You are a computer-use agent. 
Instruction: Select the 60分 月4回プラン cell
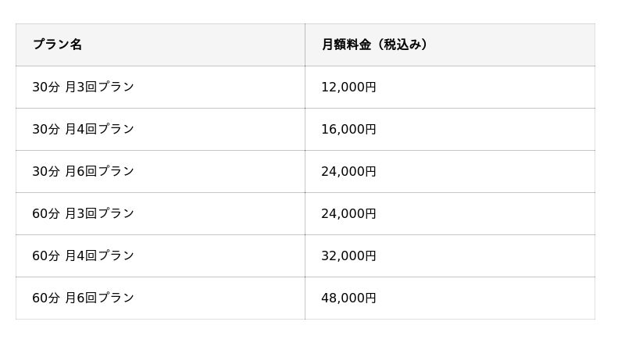tap(83, 255)
